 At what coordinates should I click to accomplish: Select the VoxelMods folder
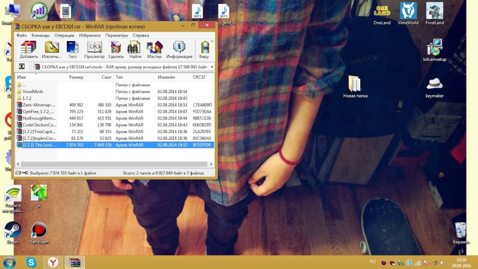(x=115, y=92)
